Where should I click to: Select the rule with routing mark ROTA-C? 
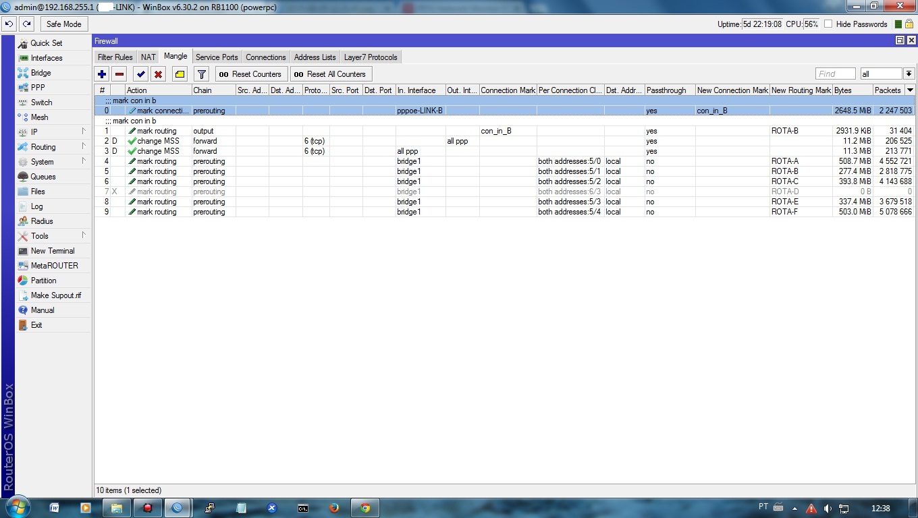[x=504, y=181]
